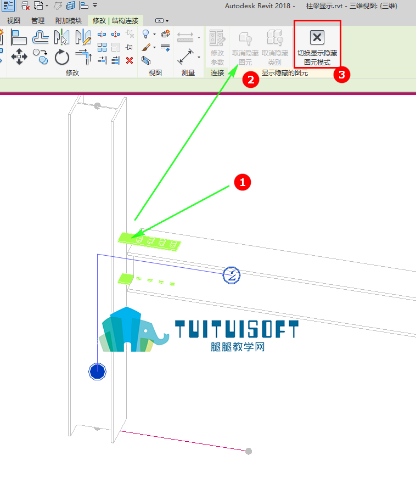
Task: Select the Offset tool
Action: click(x=41, y=37)
